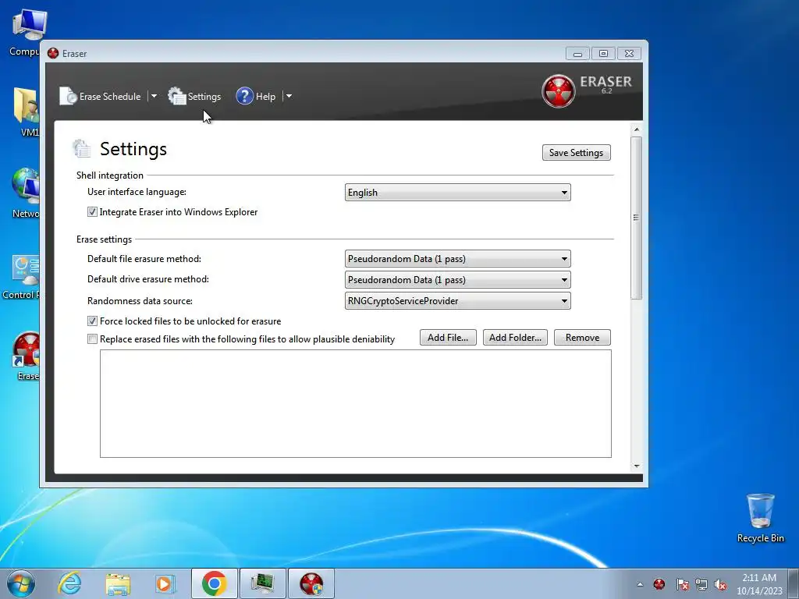799x599 pixels.
Task: Open the Windows Start menu
Action: (x=21, y=583)
